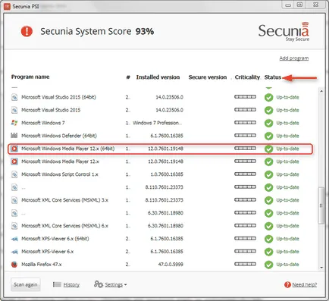The width and height of the screenshot is (329, 301).
Task: Sort by the Status column header
Action: tap(273, 77)
